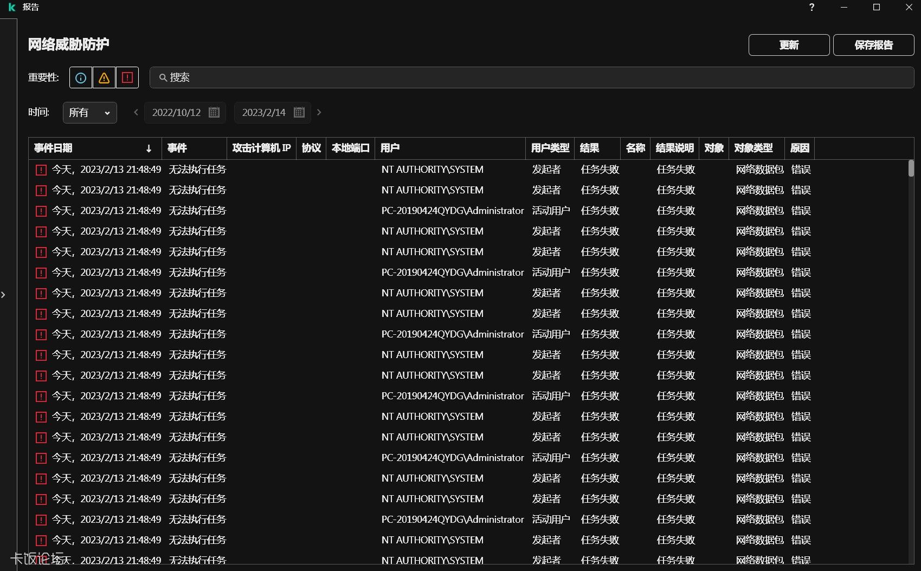Sort by 协议 column header
This screenshot has height=571, width=921.
pos(311,148)
